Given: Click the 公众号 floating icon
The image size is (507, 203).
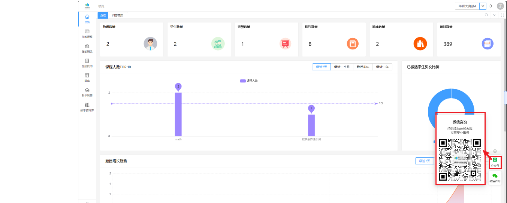Looking at the screenshot, I should pyautogui.click(x=495, y=162).
